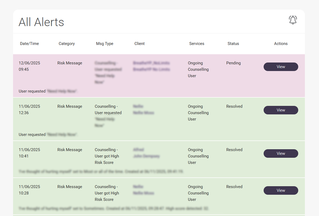Click the Client column header

tap(139, 44)
